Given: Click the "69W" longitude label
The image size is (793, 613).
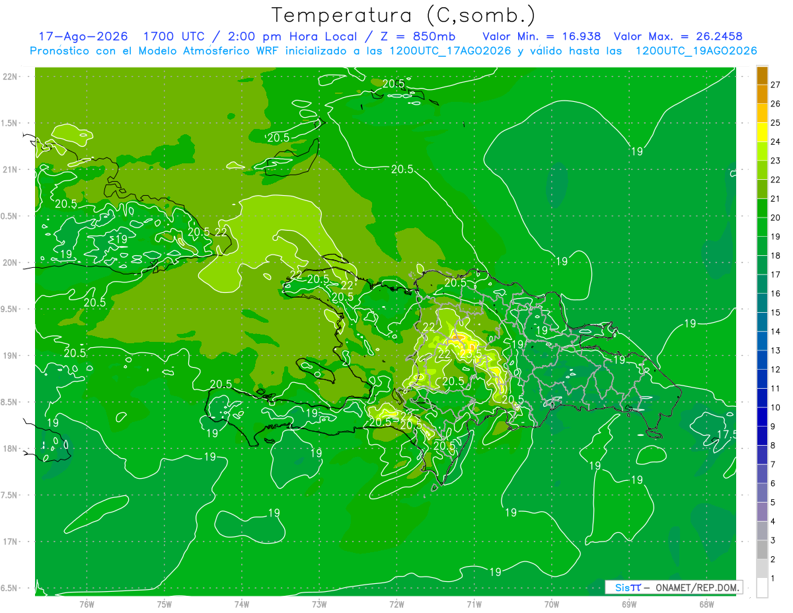Looking at the screenshot, I should pos(629,604).
